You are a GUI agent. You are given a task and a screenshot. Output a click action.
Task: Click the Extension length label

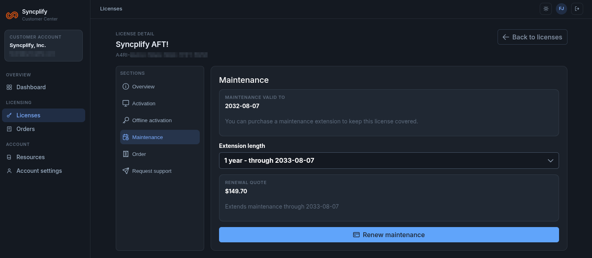(242, 146)
